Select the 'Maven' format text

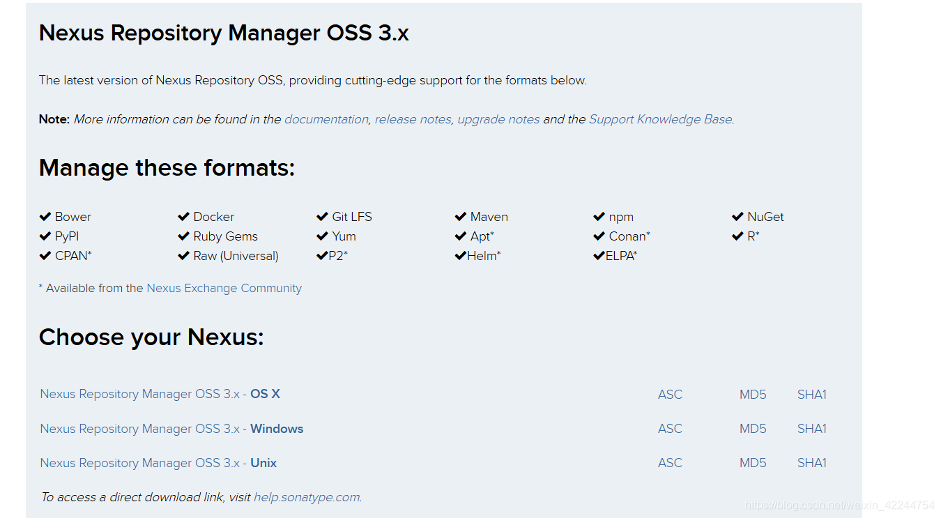[x=489, y=217]
